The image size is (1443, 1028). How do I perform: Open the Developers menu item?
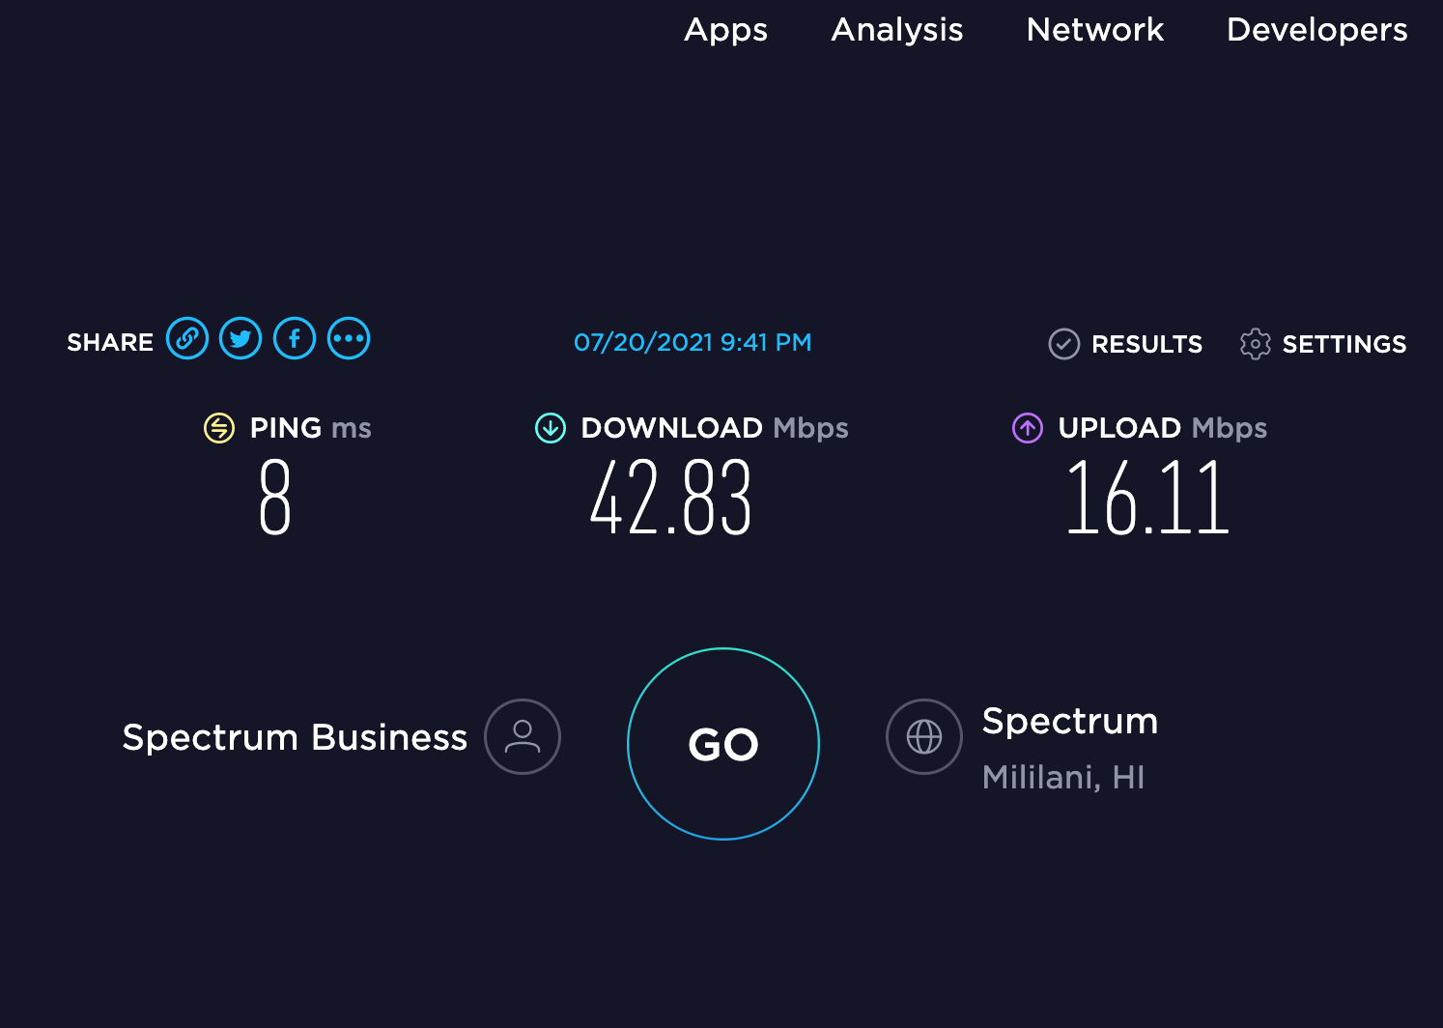[1316, 30]
